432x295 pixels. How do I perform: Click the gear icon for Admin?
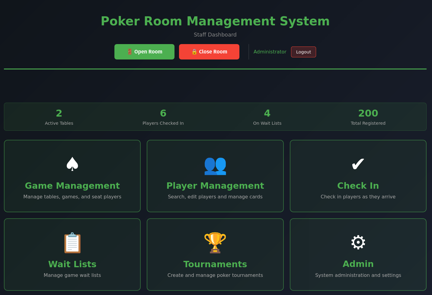point(358,242)
